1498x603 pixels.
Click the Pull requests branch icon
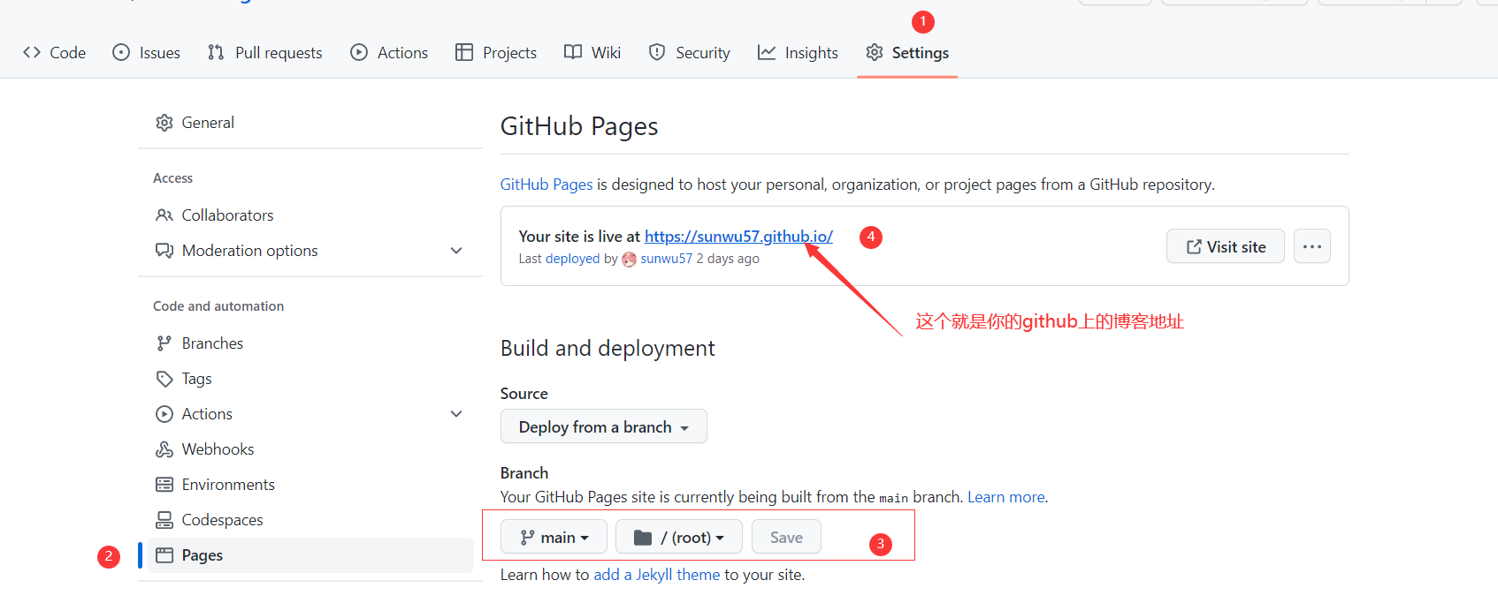click(x=216, y=52)
